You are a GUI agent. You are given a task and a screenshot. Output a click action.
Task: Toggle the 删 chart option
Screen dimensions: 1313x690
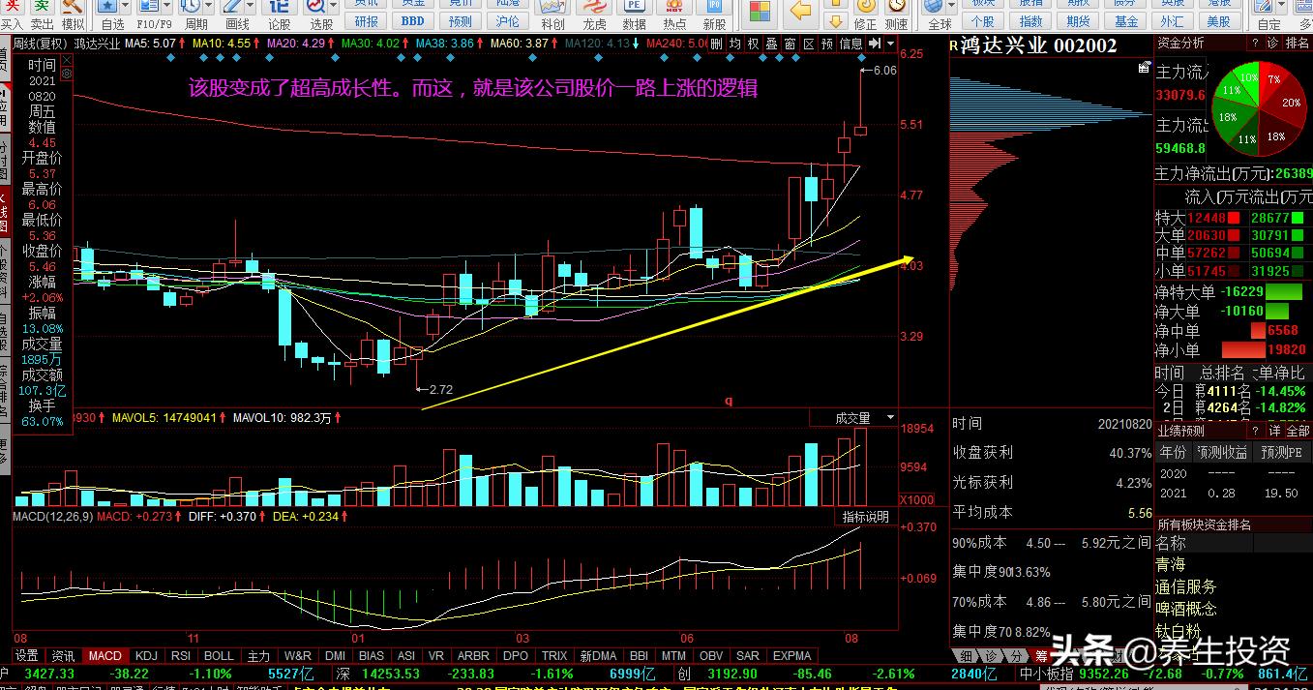pos(716,44)
